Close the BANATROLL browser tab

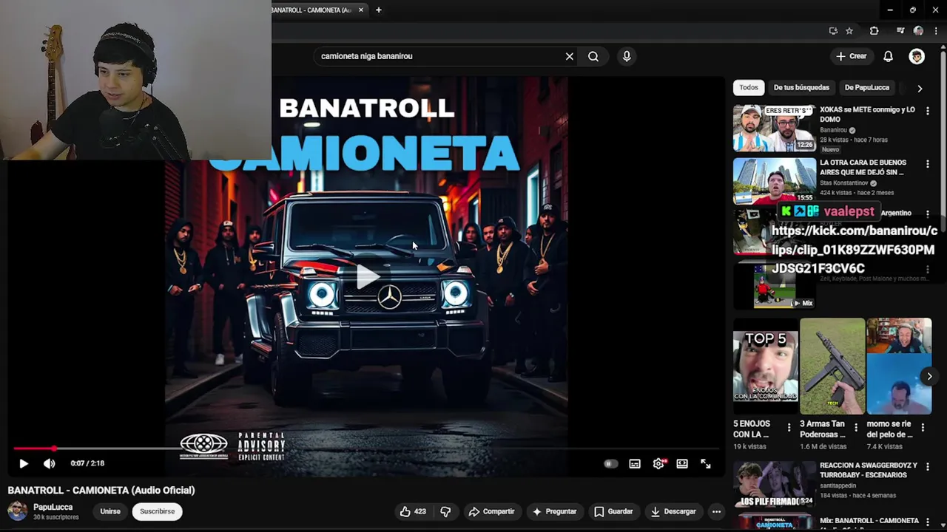pos(361,10)
